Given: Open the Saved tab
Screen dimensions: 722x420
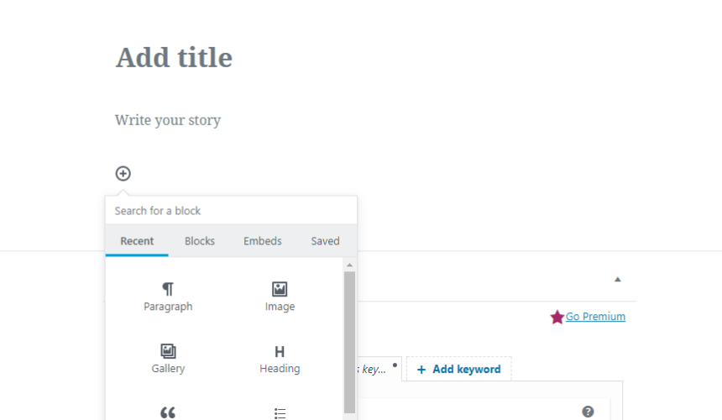Looking at the screenshot, I should pos(325,241).
